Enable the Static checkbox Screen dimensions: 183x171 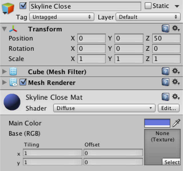pyautogui.click(x=148, y=6)
